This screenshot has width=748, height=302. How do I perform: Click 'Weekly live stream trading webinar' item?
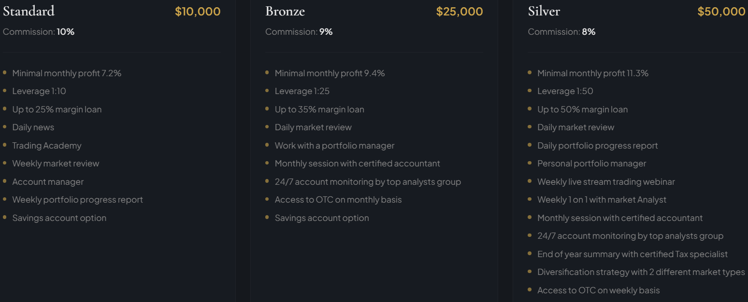tap(606, 182)
